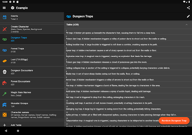The height and width of the screenshot is (135, 192).
Task: Tap the magic wand Magic Item Names icon
Action: [4, 94]
